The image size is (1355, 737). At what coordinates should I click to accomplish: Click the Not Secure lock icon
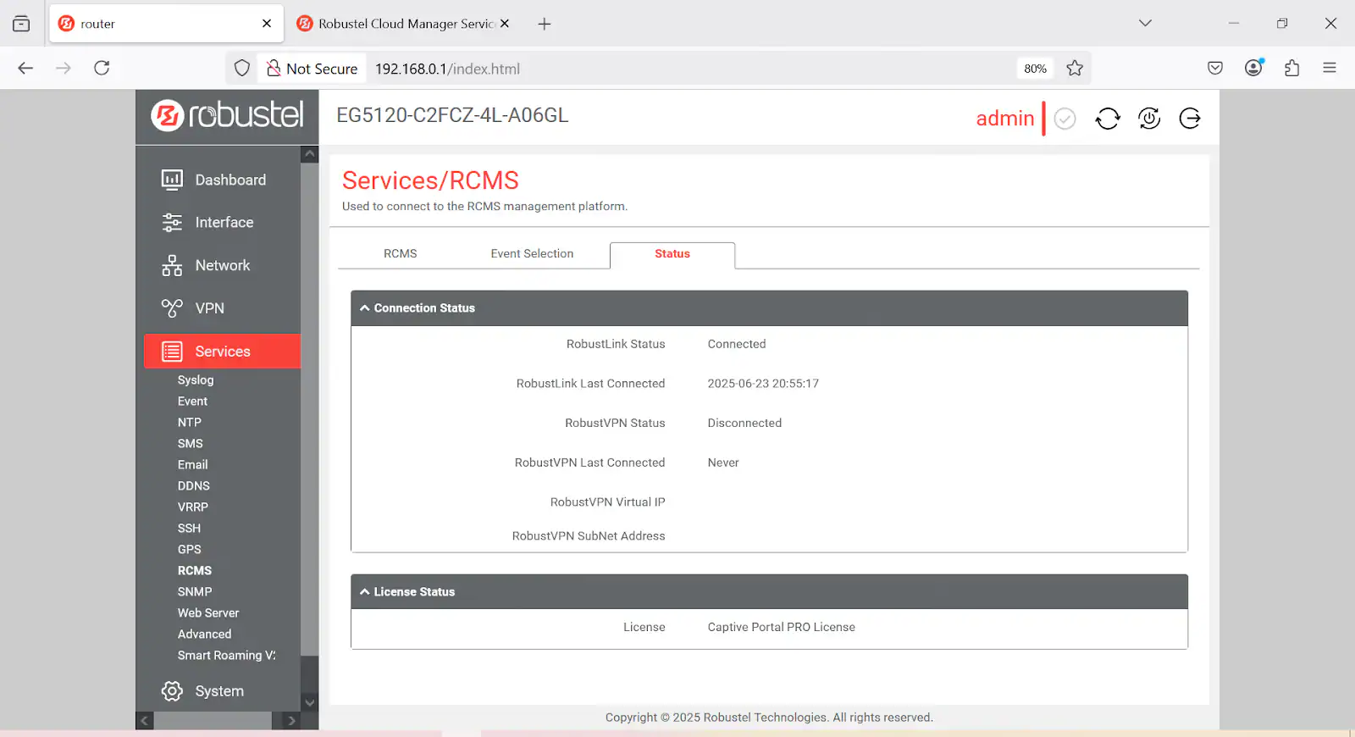274,69
